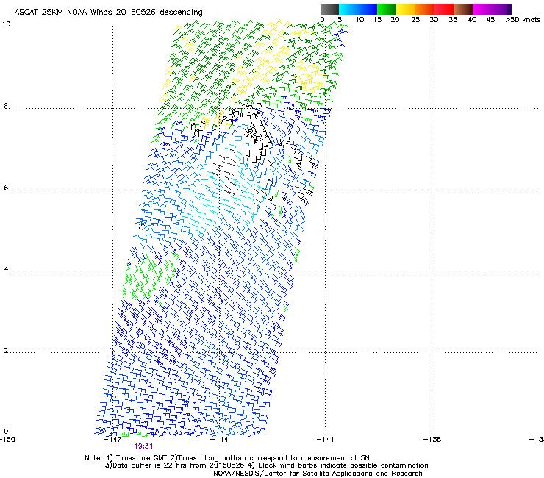The width and height of the screenshot is (544, 478).
Task: Click the NOAA/NESDIS credit text line
Action: (318, 473)
